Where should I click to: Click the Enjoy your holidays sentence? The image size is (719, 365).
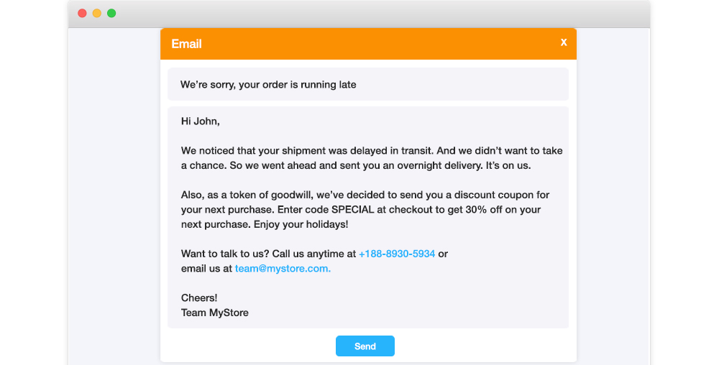point(301,224)
